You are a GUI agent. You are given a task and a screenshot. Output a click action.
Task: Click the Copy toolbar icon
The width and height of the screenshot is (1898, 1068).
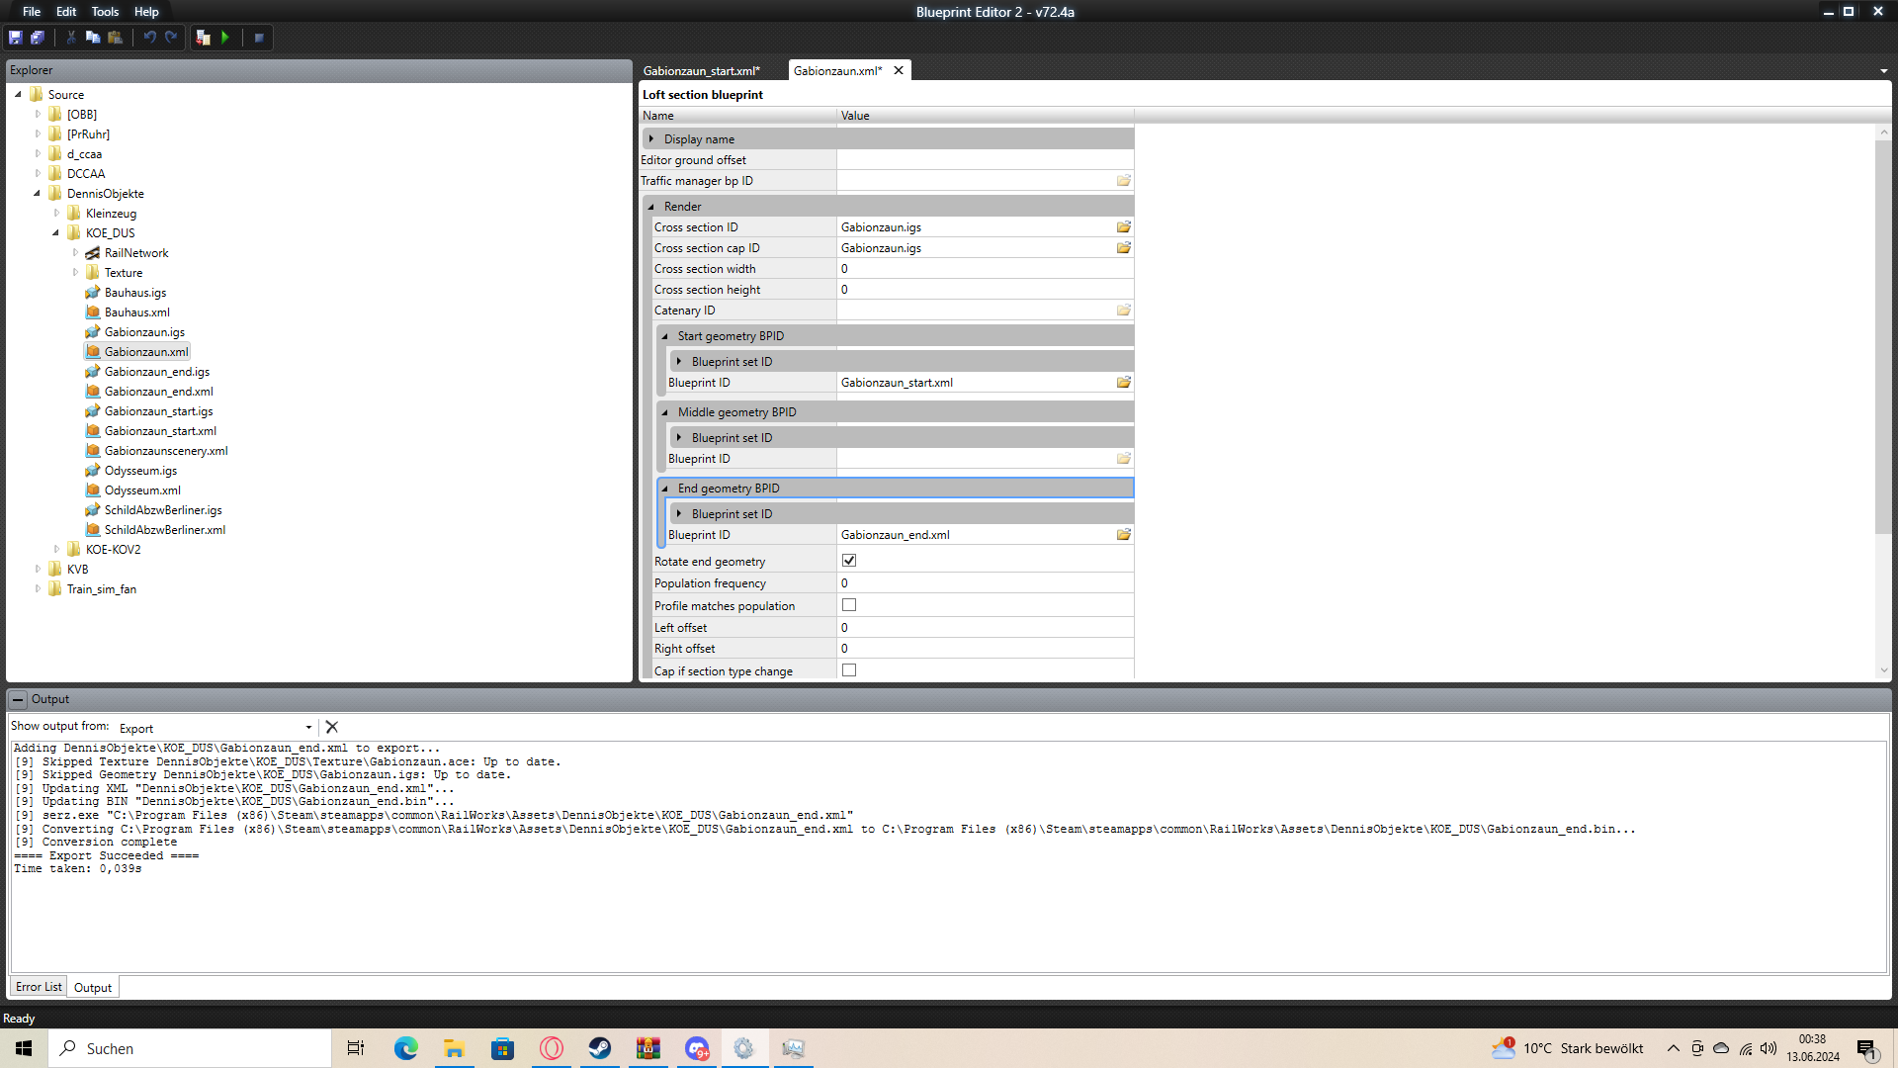pos(93,38)
